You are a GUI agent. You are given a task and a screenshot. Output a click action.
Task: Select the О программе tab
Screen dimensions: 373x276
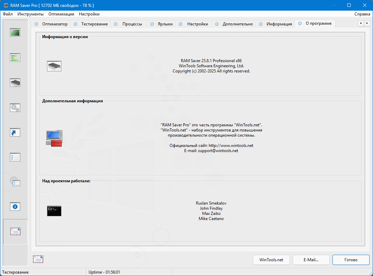coord(315,23)
